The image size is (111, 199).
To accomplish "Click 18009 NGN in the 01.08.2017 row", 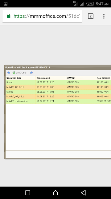I will 104,96.
